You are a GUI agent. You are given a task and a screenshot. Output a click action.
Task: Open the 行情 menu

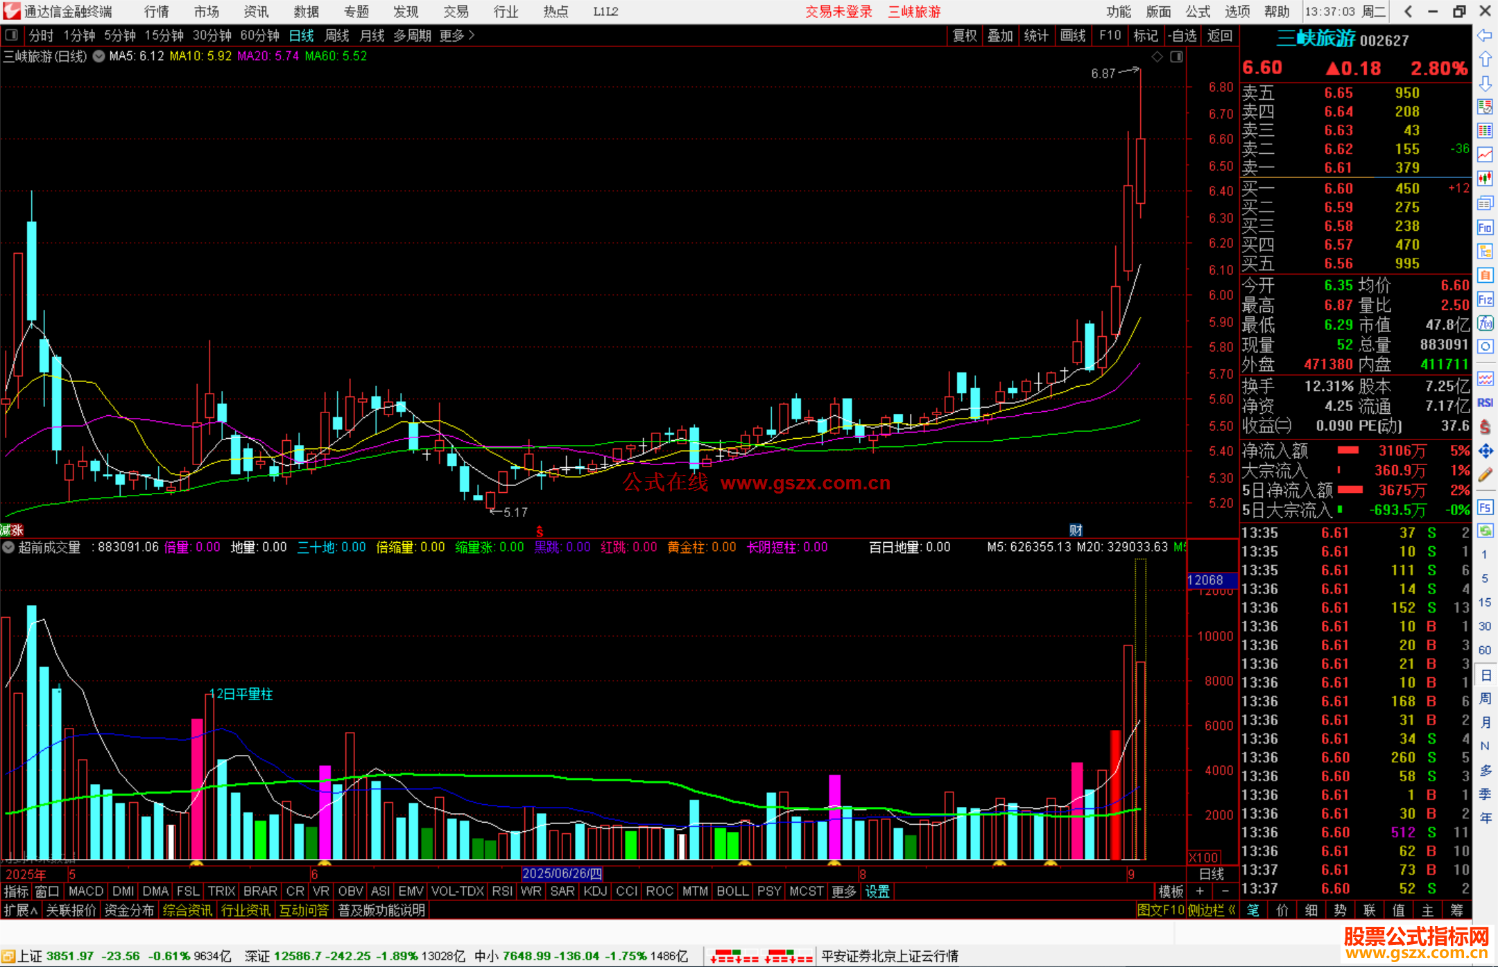coord(157,12)
